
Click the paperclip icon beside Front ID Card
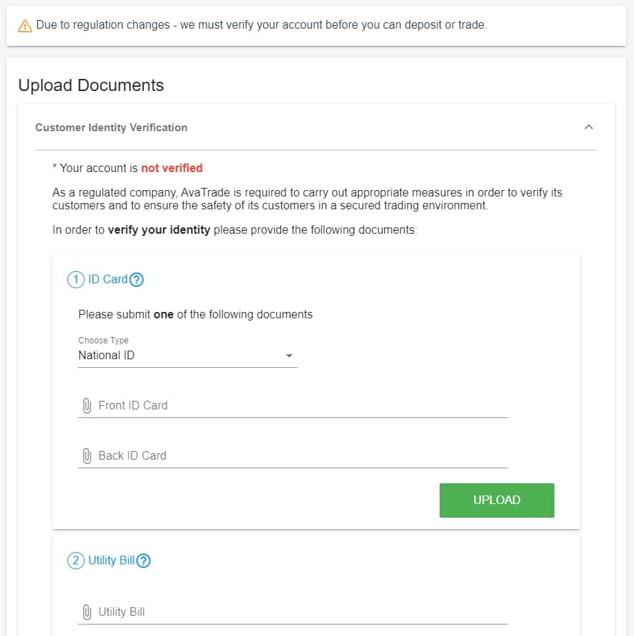click(87, 406)
